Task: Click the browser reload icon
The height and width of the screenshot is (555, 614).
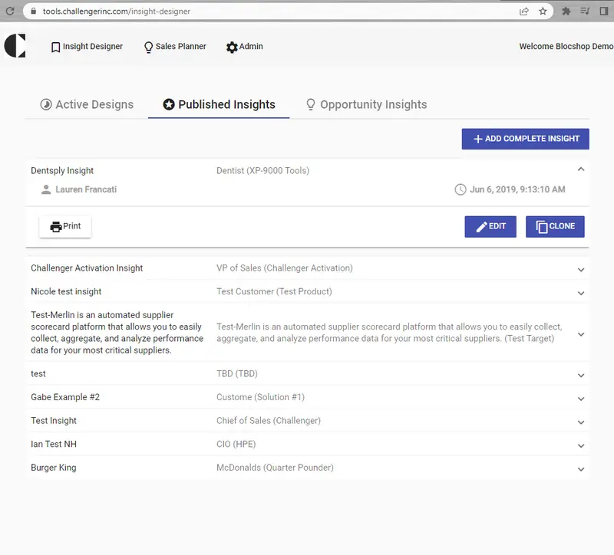Action: pyautogui.click(x=10, y=11)
